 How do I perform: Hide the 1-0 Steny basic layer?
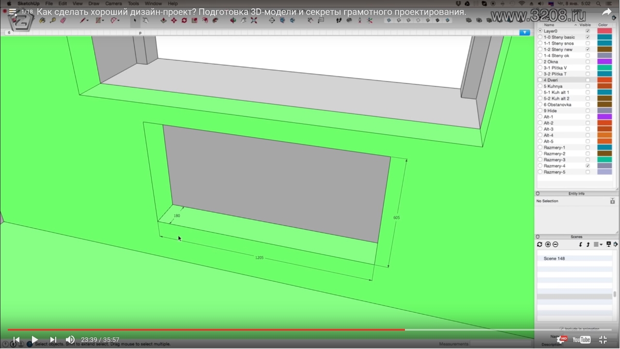click(588, 37)
